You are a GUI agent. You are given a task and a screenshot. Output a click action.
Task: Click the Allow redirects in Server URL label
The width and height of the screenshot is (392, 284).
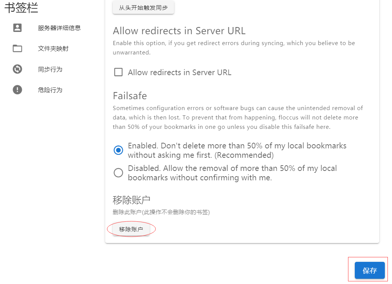[x=180, y=73]
